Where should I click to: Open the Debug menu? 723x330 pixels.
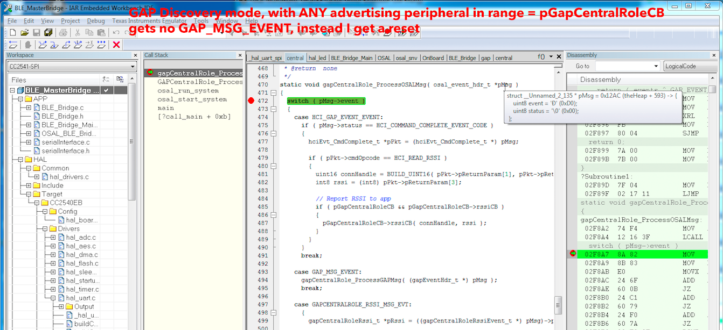point(96,21)
